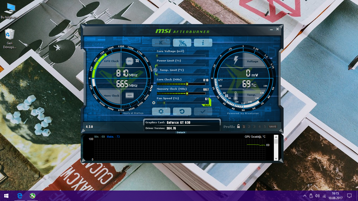The height and width of the screenshot is (201, 358).
Task: Click the GPU Clock label on gauge
Action: [111, 61]
